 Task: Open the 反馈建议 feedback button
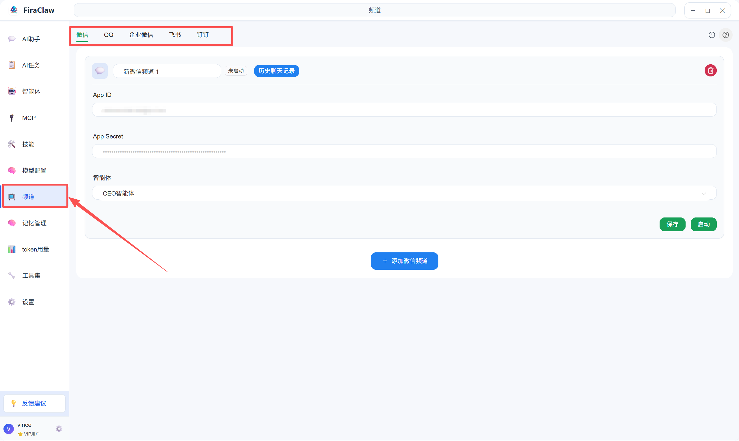[x=35, y=403]
